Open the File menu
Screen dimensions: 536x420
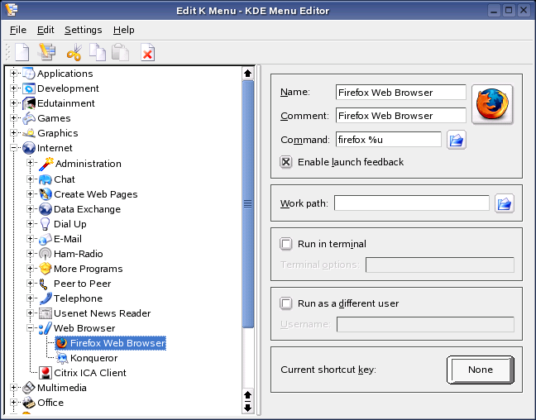click(x=18, y=30)
